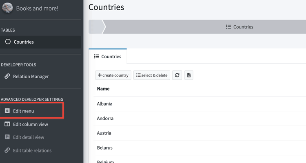This screenshot has width=306, height=163.
Task: Select the Countries breadcrumb step
Action: 239,27
